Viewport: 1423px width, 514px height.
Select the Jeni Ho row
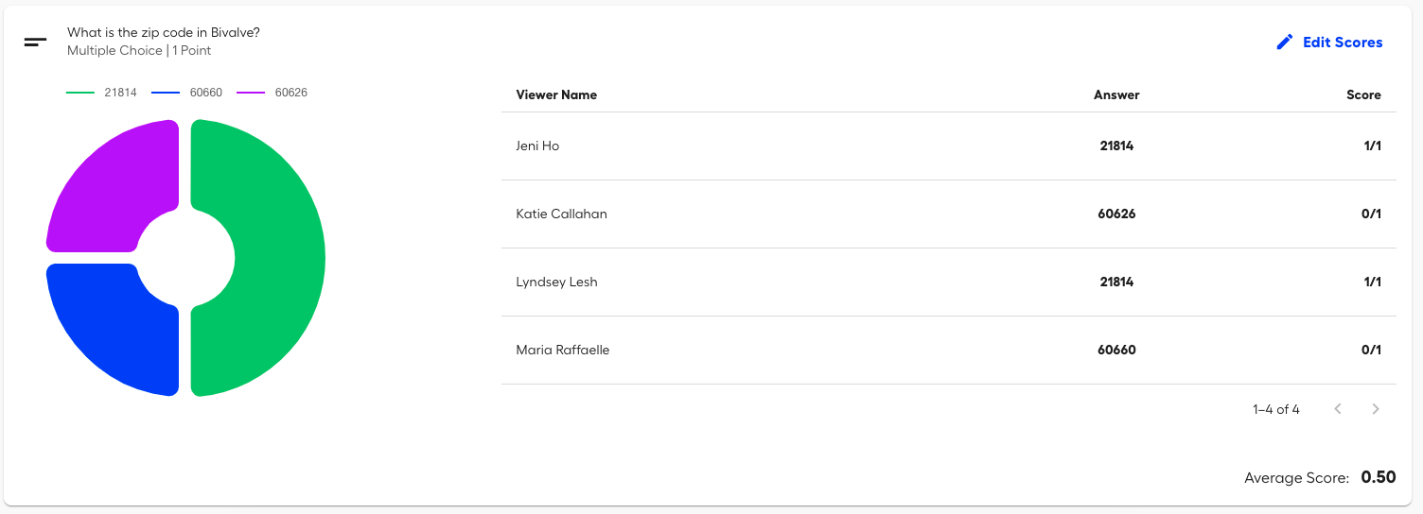[x=948, y=146]
